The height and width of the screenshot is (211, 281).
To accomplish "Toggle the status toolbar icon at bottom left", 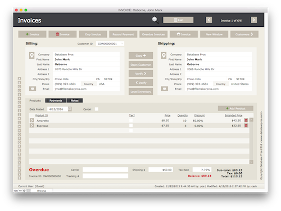I will [x=28, y=191].
